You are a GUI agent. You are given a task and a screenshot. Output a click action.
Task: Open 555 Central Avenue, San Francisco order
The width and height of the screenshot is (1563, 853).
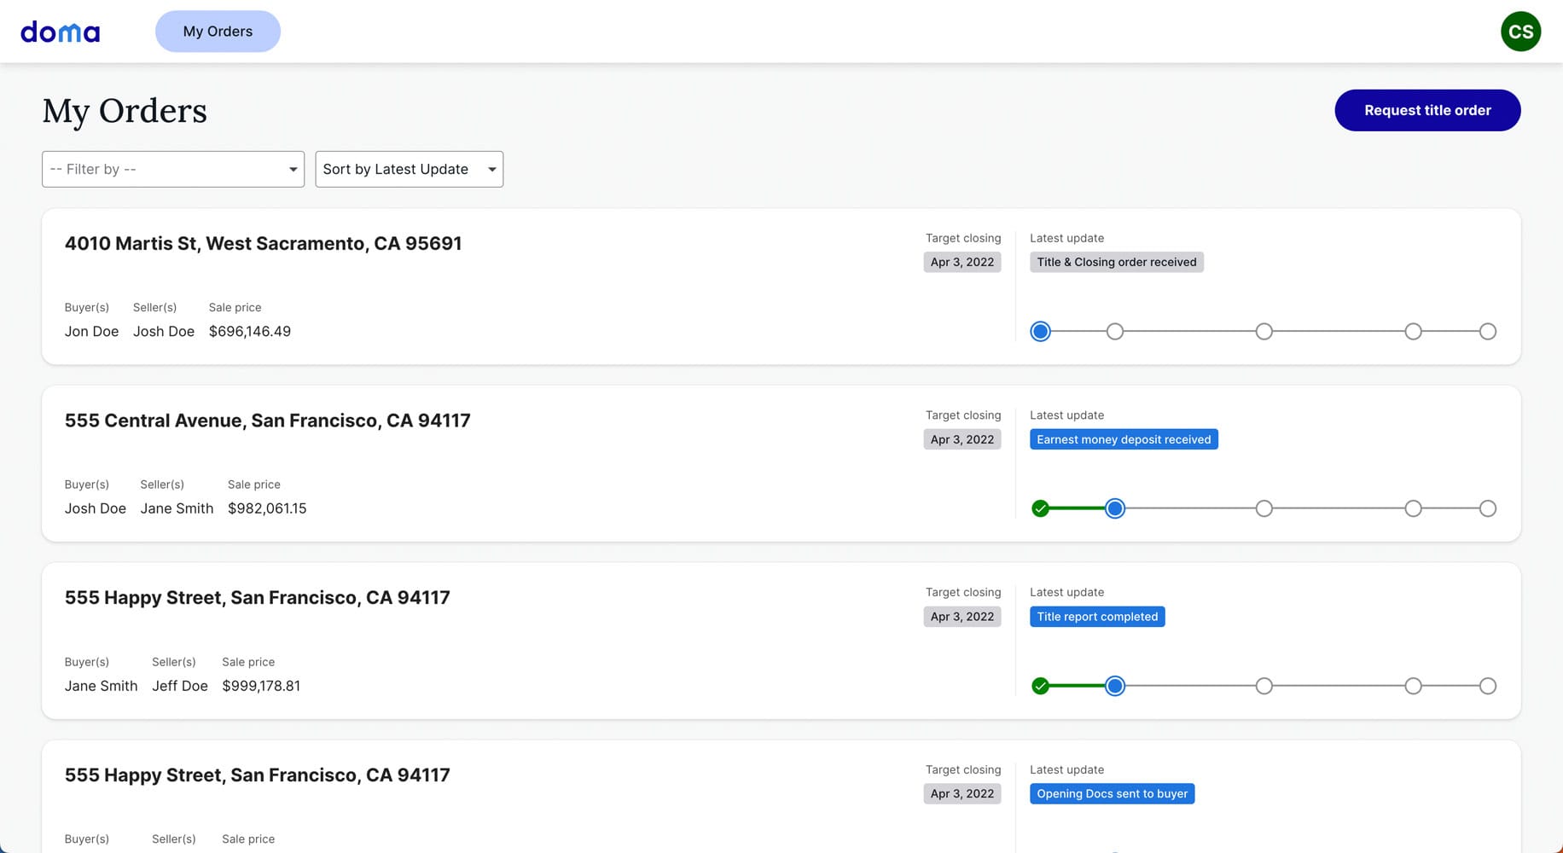(x=267, y=421)
